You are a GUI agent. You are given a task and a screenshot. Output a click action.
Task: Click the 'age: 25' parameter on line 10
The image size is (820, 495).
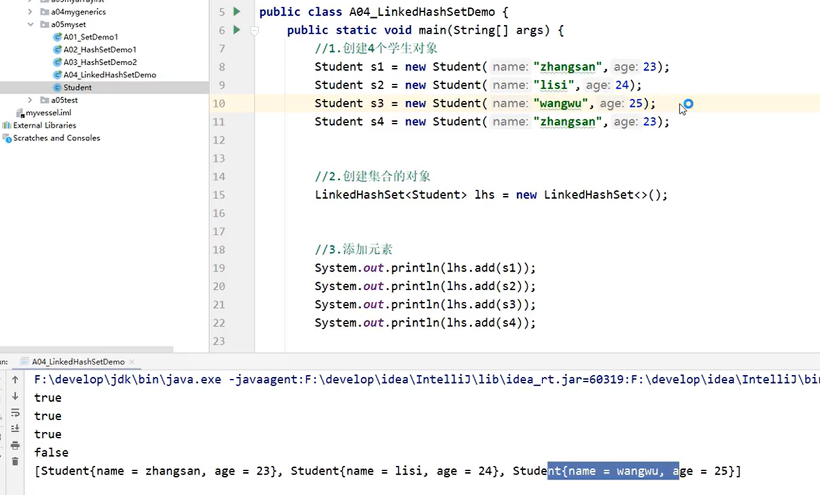621,103
